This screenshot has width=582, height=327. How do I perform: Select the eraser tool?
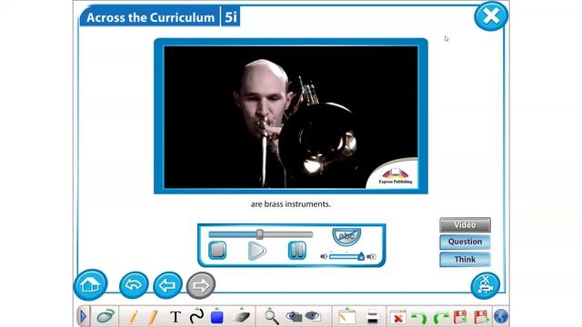pos(242,316)
